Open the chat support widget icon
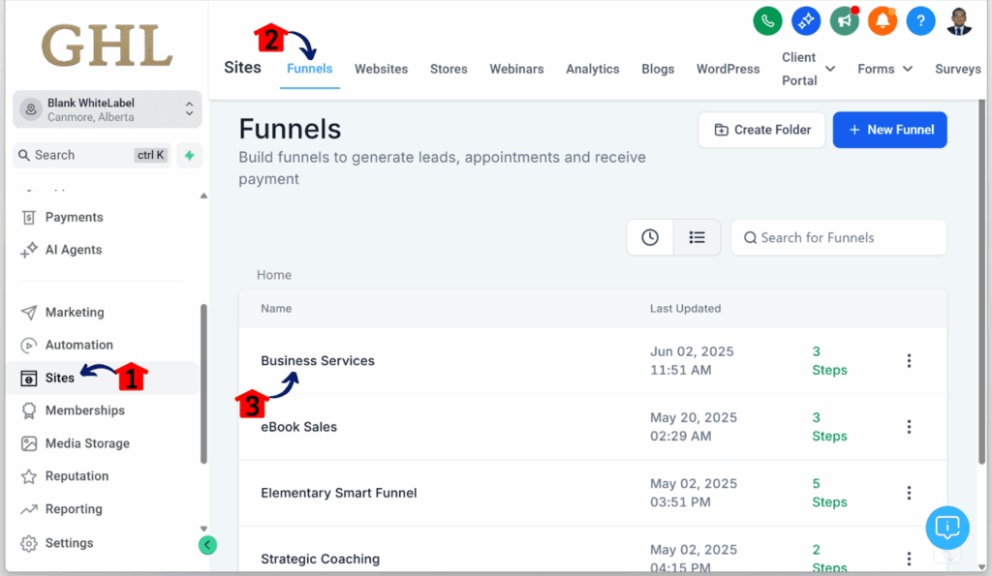The height and width of the screenshot is (576, 992). (947, 528)
